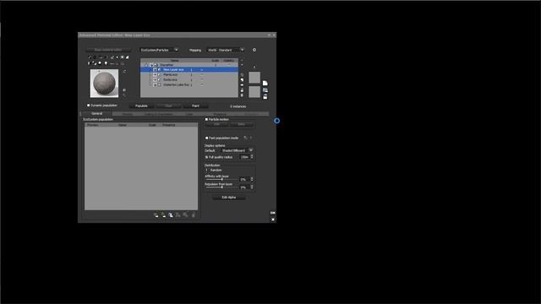Click the randomize icon beside preview sphere top

tap(124, 72)
